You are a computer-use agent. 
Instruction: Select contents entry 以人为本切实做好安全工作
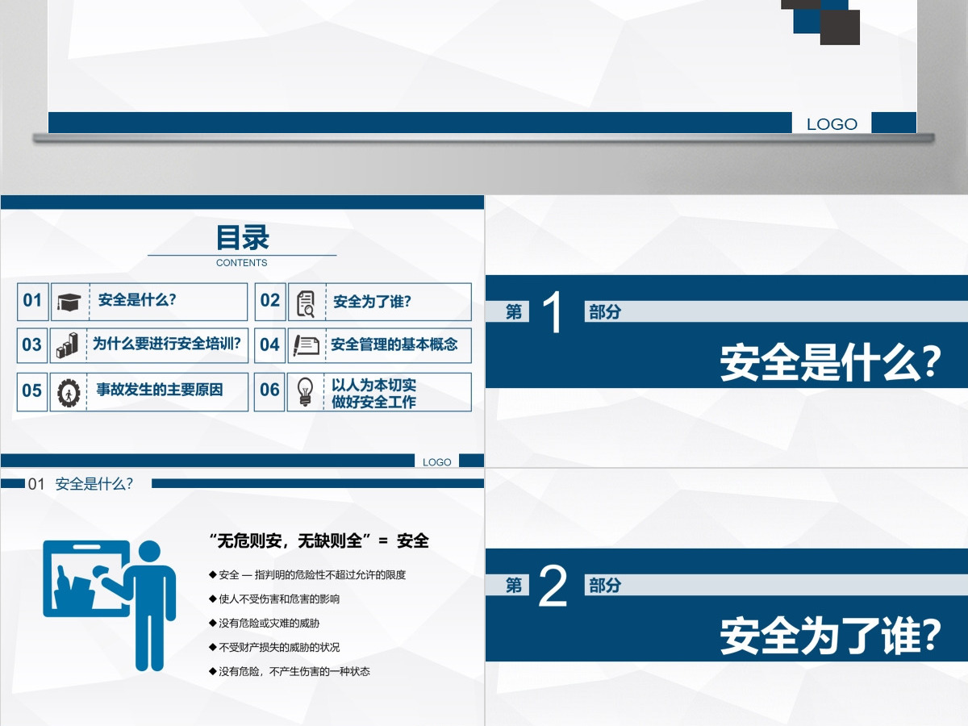374,394
